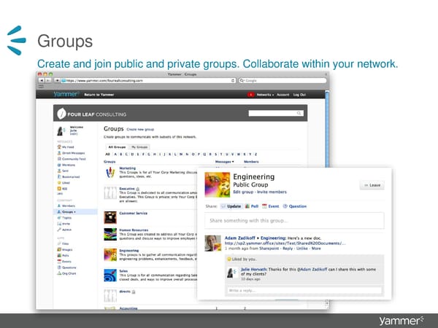438x328 pixels.
Task: Expand the Networks dropdown in top bar
Action: 264,94
